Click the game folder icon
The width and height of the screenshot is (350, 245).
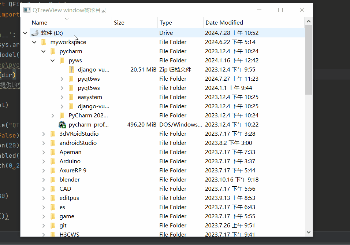(x=53, y=216)
